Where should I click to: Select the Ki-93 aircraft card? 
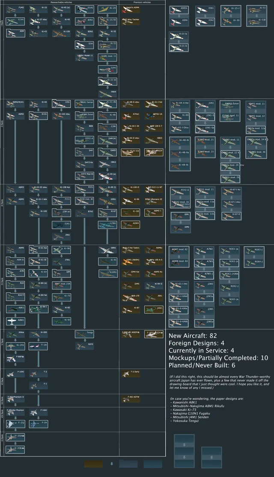pyautogui.click(x=61, y=321)
